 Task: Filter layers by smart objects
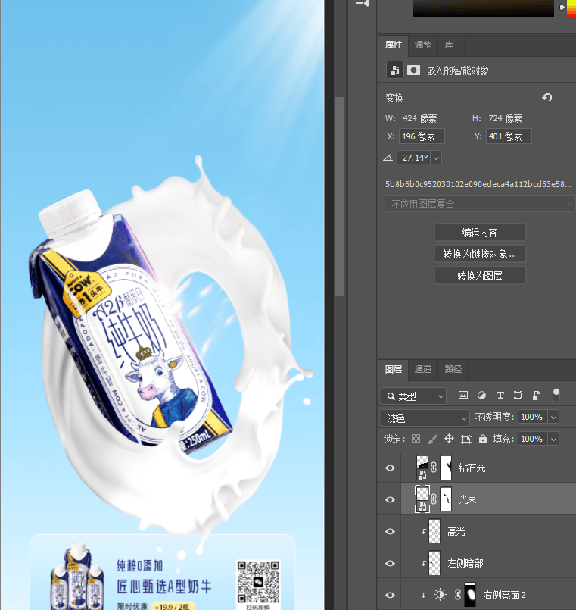[537, 396]
